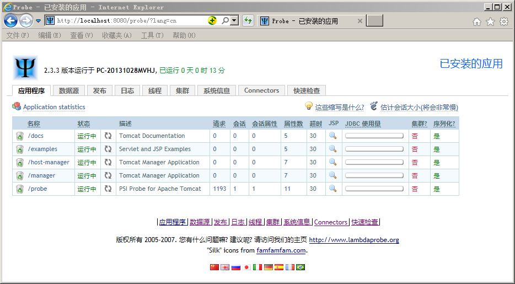
Task: Click the IE Home icon
Action: click(477, 22)
